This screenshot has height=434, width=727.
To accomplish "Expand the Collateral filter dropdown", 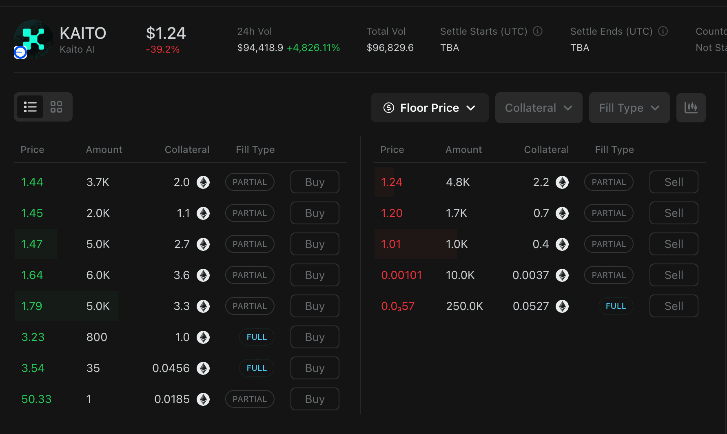I will [539, 108].
